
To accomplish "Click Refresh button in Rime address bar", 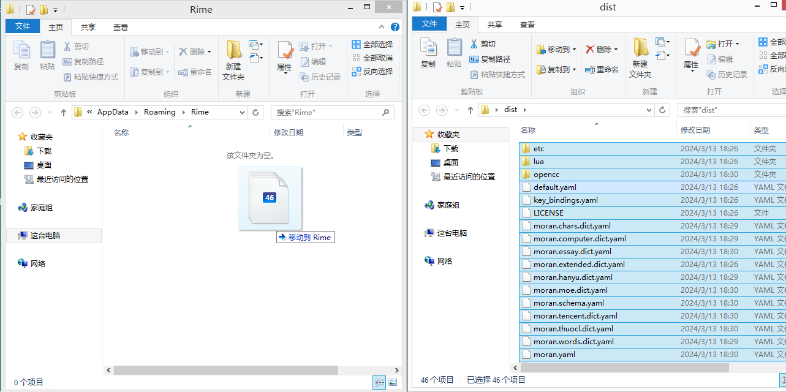I will coord(256,112).
